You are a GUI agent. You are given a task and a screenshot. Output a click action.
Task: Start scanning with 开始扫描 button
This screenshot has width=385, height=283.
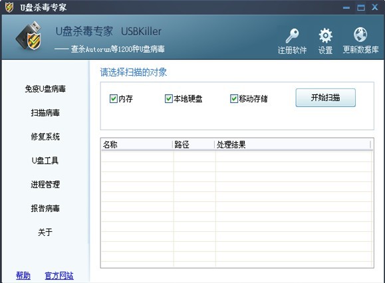(325, 98)
